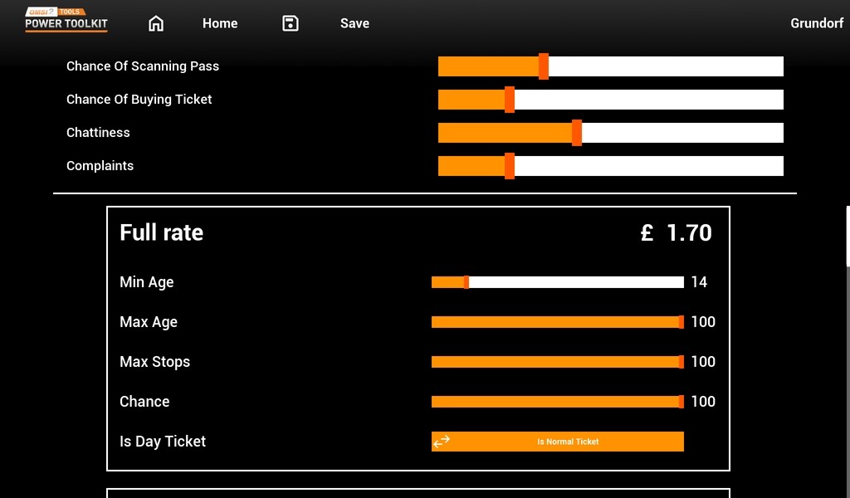This screenshot has width=850, height=498.
Task: Click the Max Stops slider
Action: click(x=556, y=361)
